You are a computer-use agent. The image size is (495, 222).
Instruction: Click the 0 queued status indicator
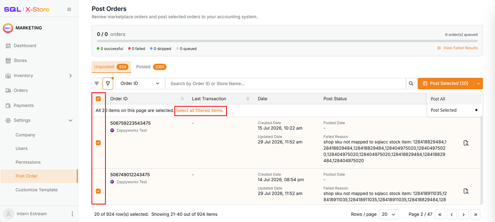[x=186, y=49]
